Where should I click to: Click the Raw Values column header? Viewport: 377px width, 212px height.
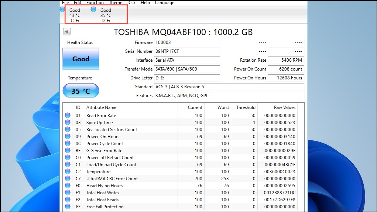(278, 107)
